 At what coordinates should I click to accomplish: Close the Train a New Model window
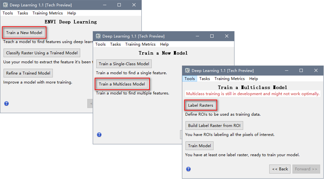[227, 36]
